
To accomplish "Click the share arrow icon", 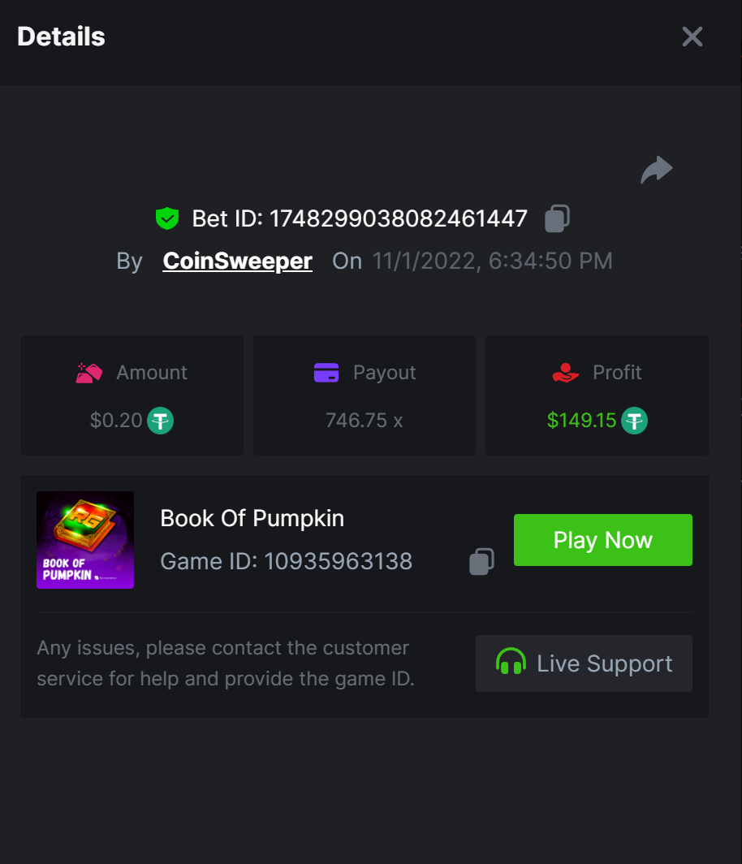I will (x=656, y=170).
